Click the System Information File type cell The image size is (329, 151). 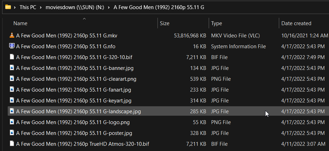point(239,46)
